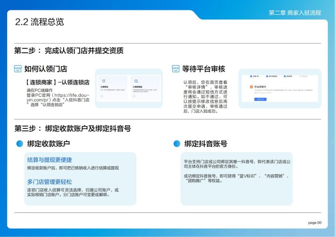The image size is (335, 237).
Task: Click the 如何认领门店 heading
Action: (46, 69)
